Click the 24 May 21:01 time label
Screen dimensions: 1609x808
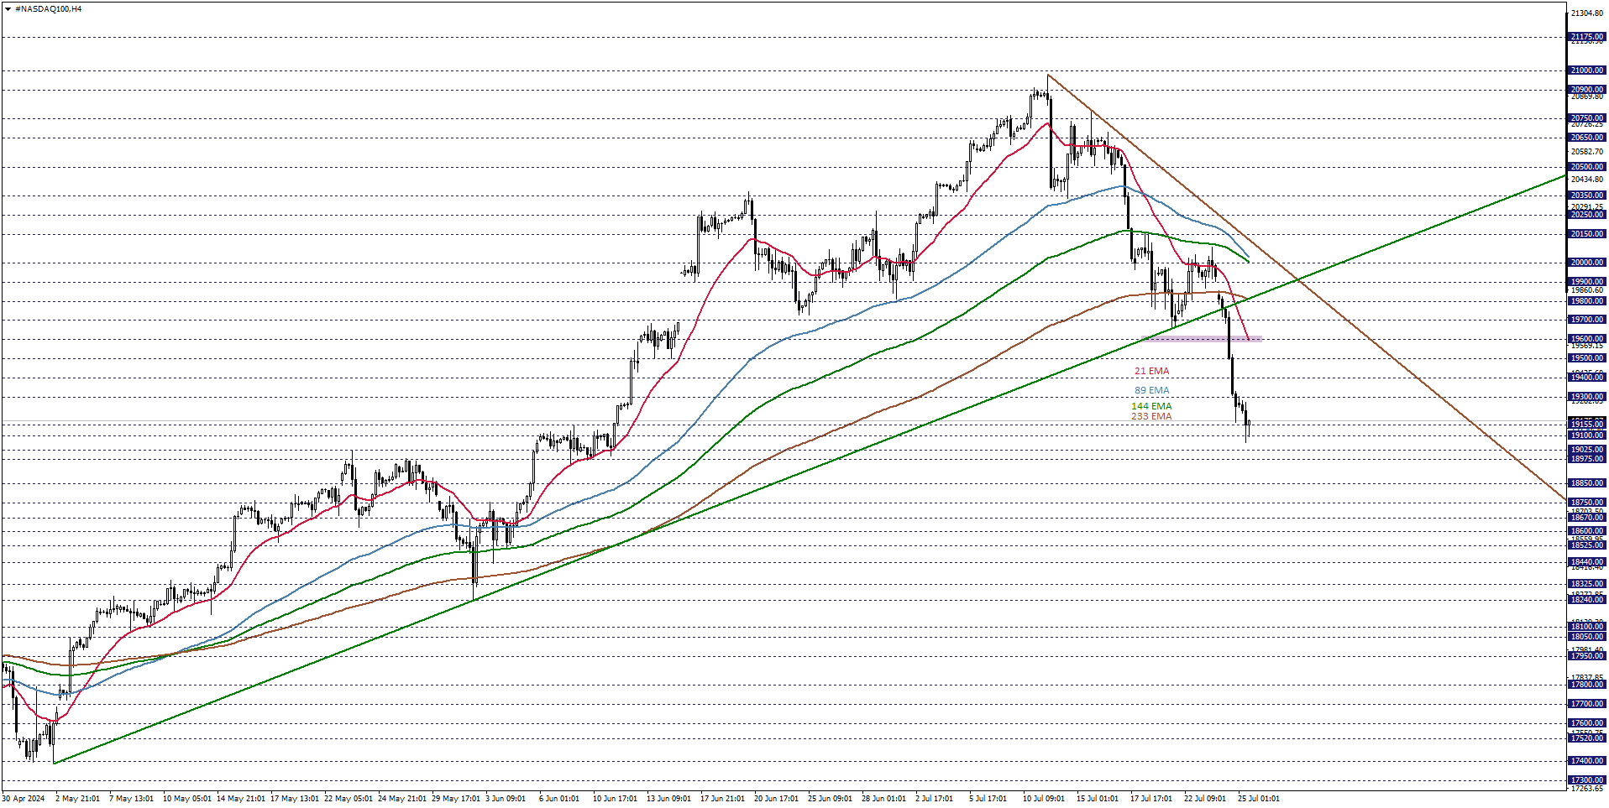click(x=402, y=799)
